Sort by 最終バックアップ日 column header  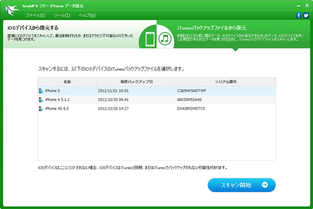[x=137, y=82]
